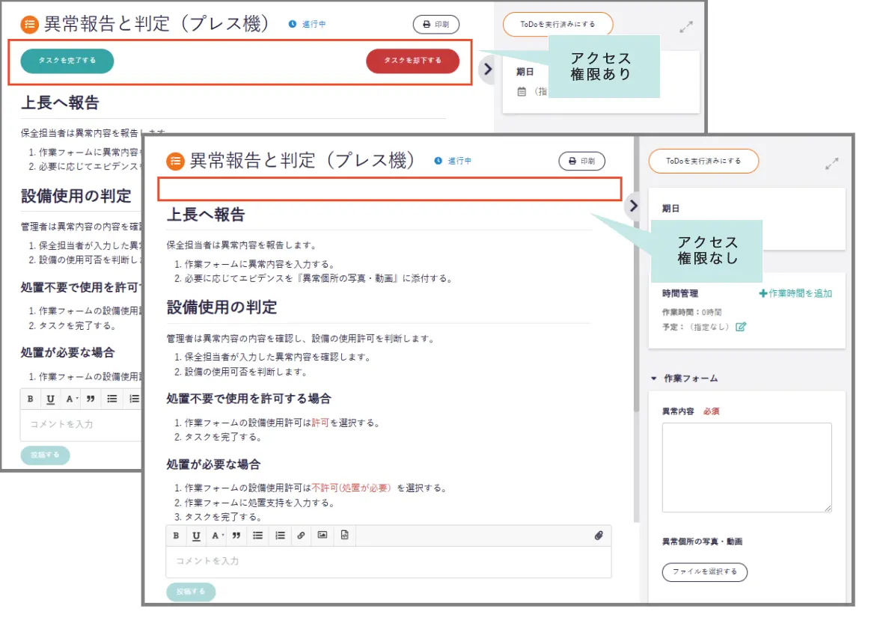Click the 異常内容 text area
The height and width of the screenshot is (635, 880).
click(x=746, y=467)
